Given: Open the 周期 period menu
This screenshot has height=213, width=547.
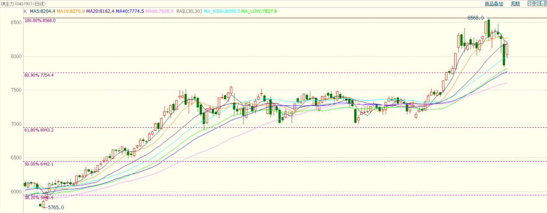Looking at the screenshot, I should tap(515, 4).
